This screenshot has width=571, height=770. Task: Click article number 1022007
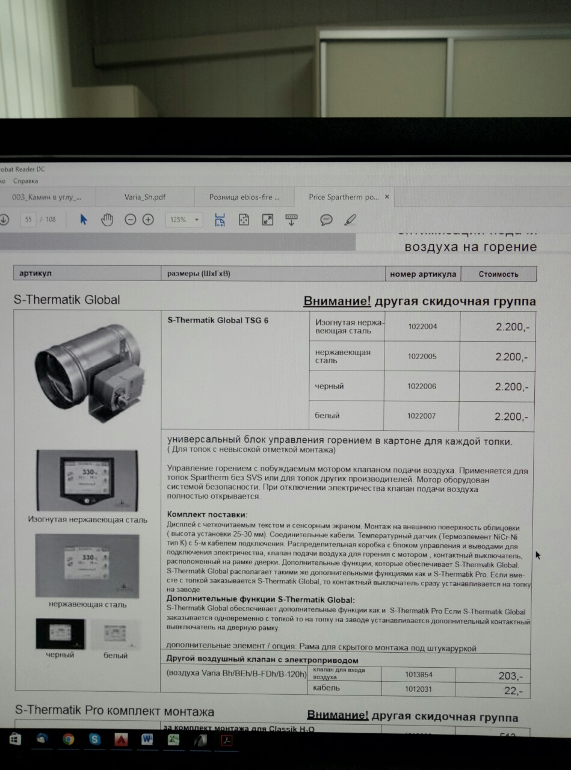pos(421,416)
